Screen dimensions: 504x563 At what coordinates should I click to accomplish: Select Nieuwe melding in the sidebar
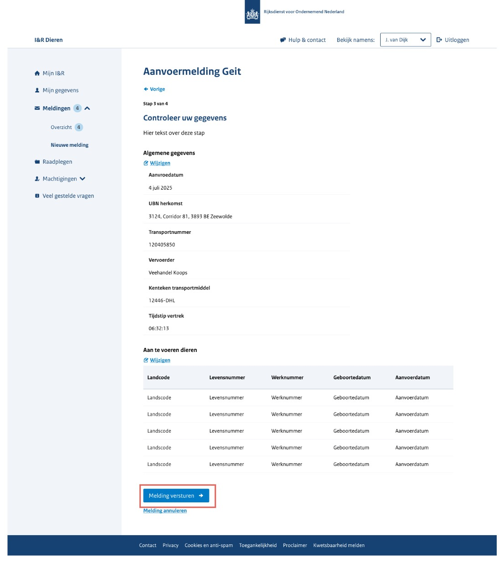[70, 145]
